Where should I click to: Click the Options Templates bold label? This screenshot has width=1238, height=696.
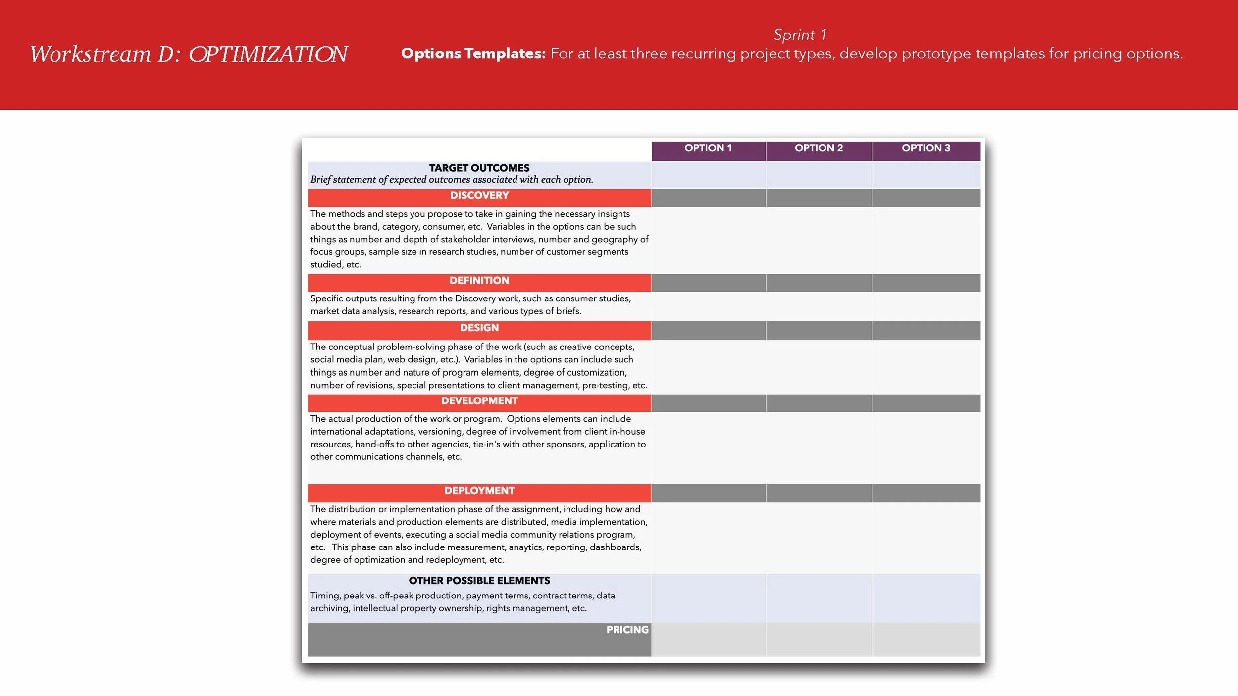[473, 53]
